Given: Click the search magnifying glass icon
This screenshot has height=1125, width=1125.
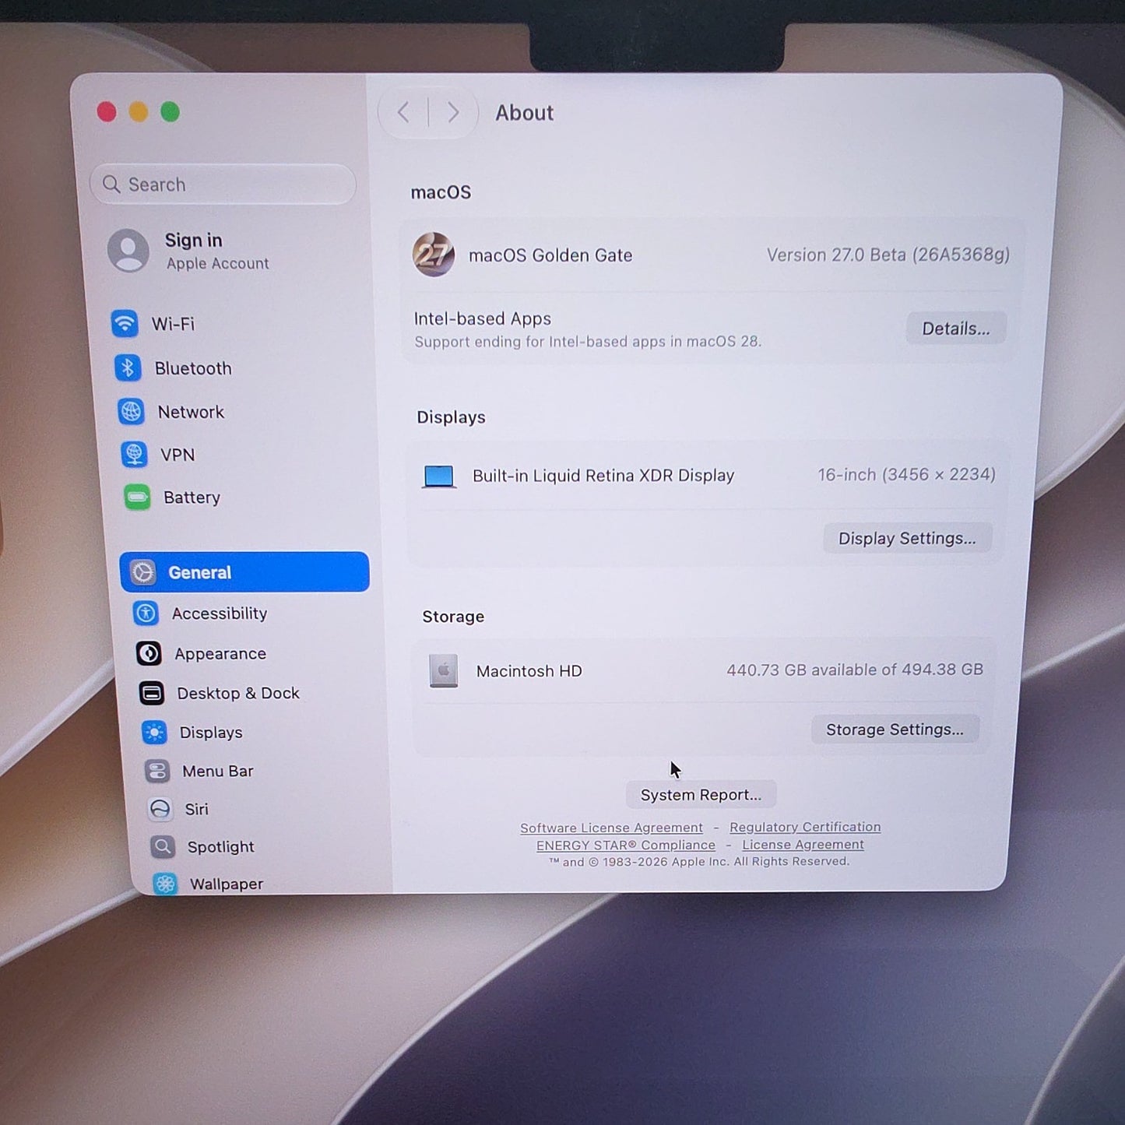Looking at the screenshot, I should [x=111, y=184].
